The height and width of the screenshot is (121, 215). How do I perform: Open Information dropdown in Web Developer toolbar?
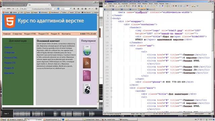pos(43,12)
